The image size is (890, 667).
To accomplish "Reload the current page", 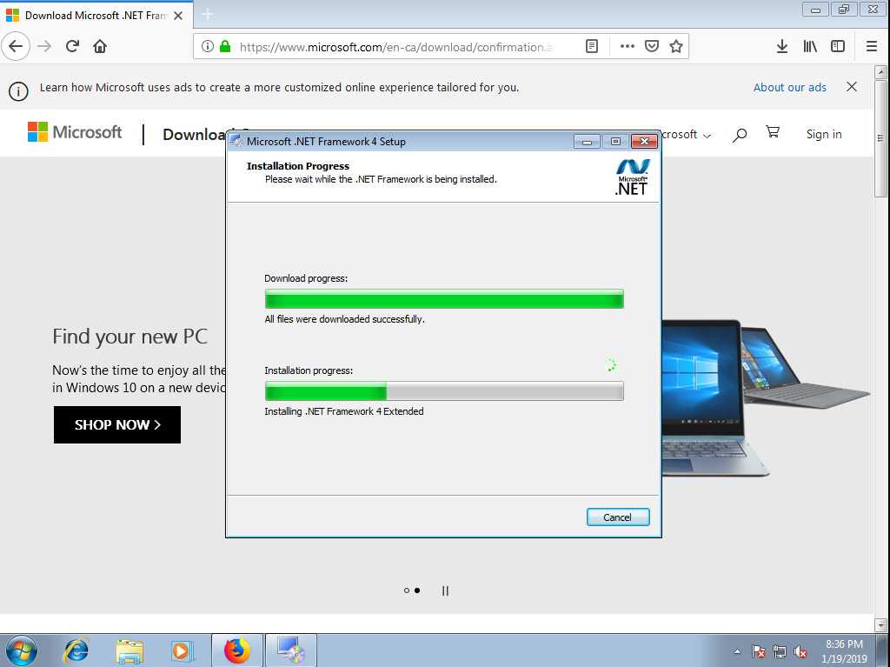I will point(72,47).
